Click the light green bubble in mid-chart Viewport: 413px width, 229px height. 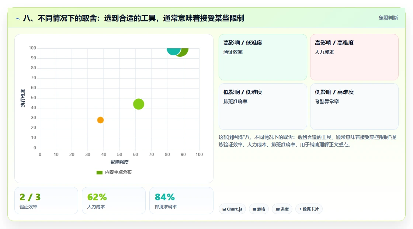point(139,104)
